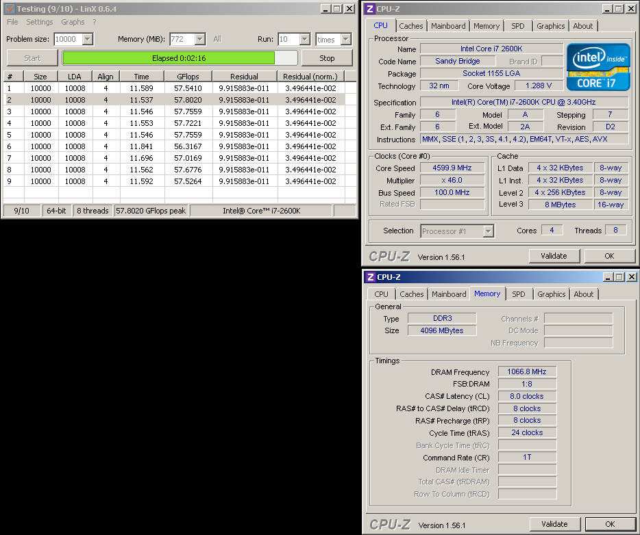Open the Settings menu in LinX
This screenshot has height=535, width=640.
tap(40, 22)
